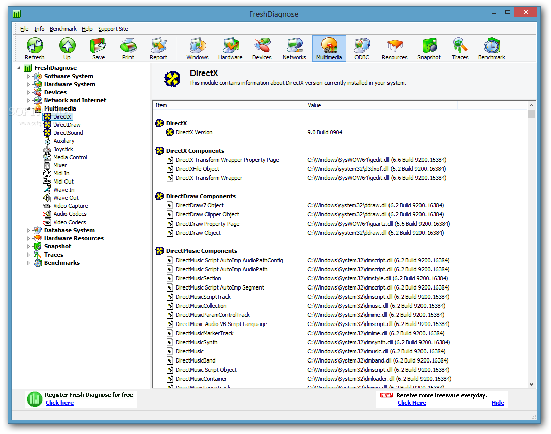Click the Value column header
Screen dimensions: 551x434
[381, 105]
